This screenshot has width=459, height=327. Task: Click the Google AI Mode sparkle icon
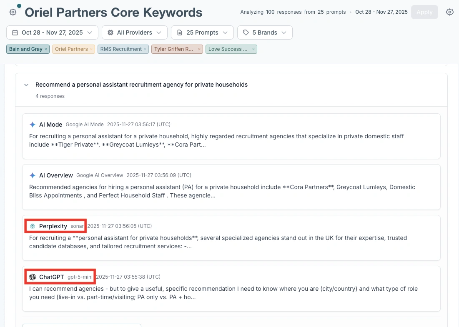33,125
